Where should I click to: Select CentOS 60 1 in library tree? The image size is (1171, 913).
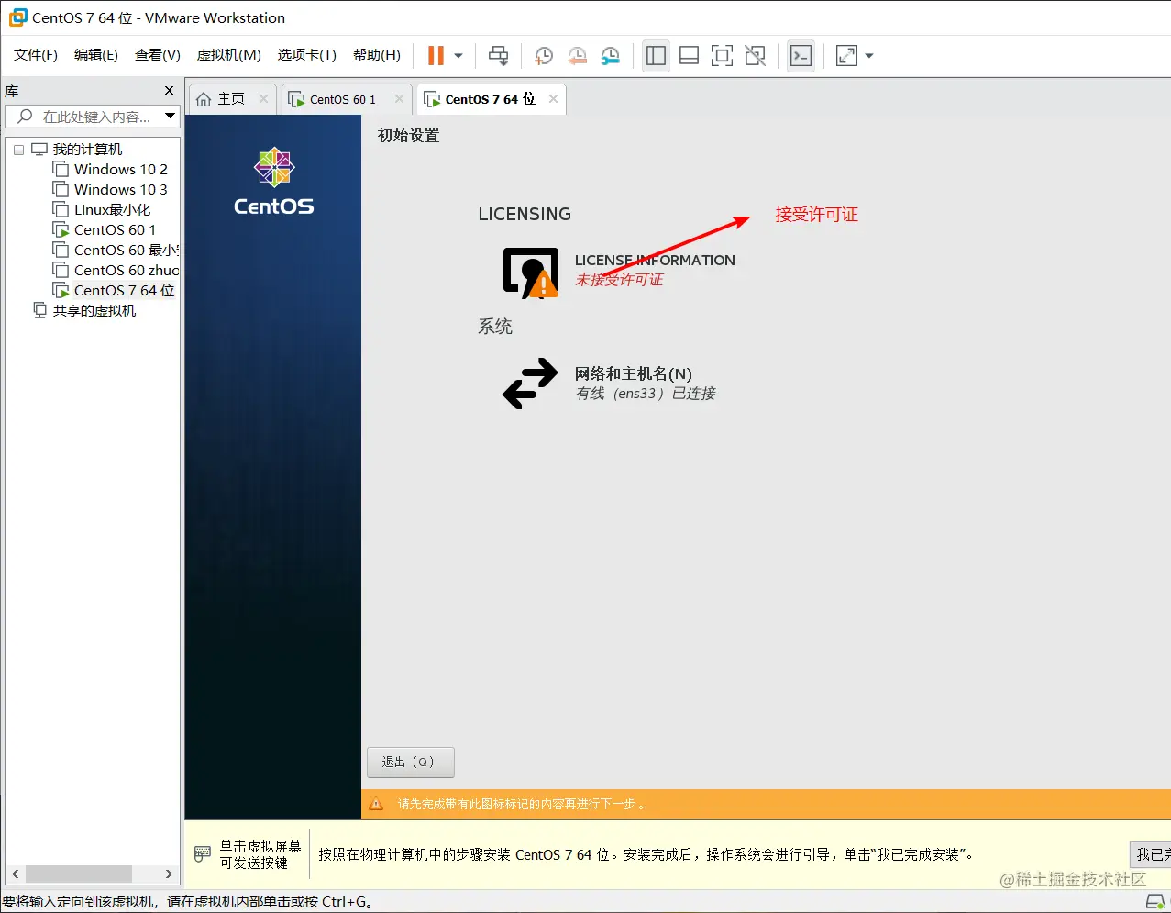[115, 230]
